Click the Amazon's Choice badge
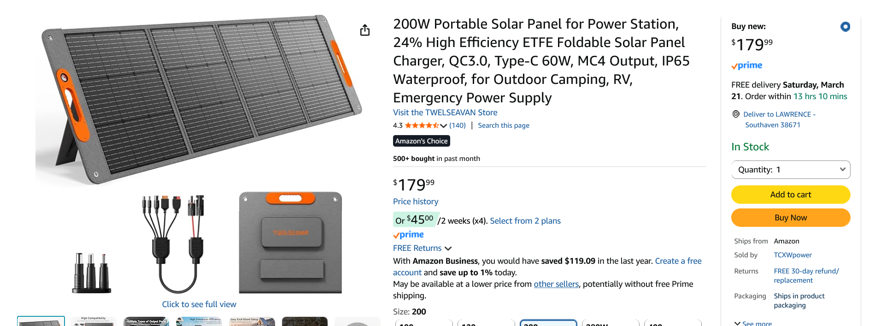The image size is (881, 326). (x=421, y=141)
